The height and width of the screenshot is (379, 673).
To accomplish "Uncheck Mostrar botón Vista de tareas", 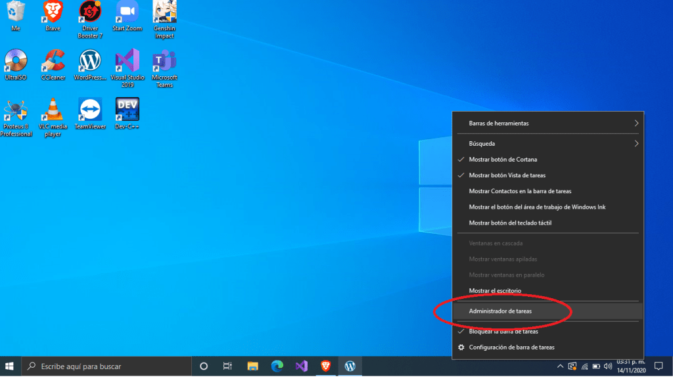I will point(507,175).
